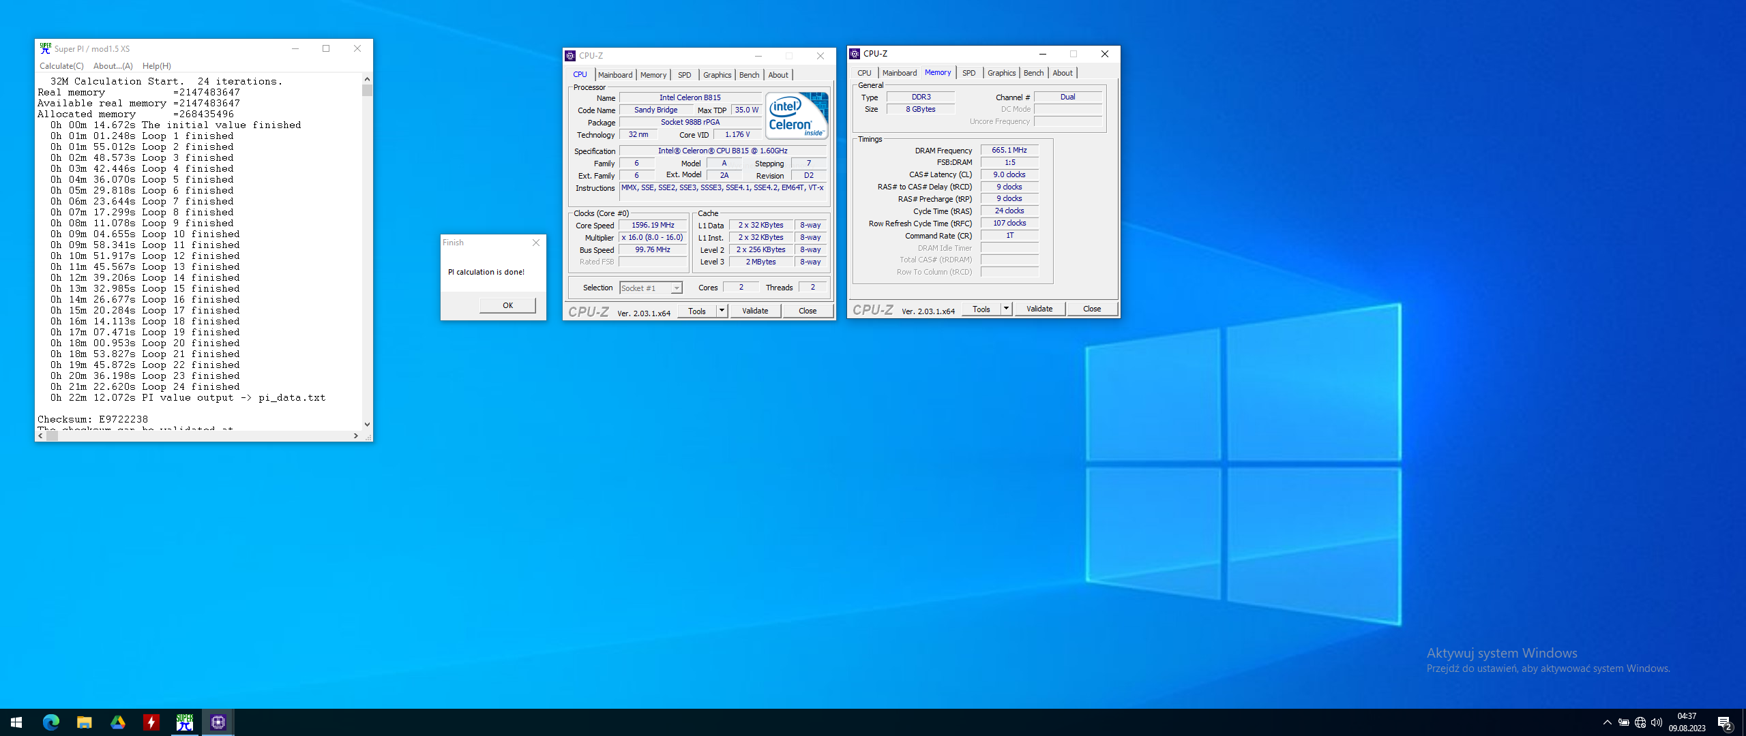Expand Tools dropdown arrow in left CPU-Z window

click(x=722, y=311)
